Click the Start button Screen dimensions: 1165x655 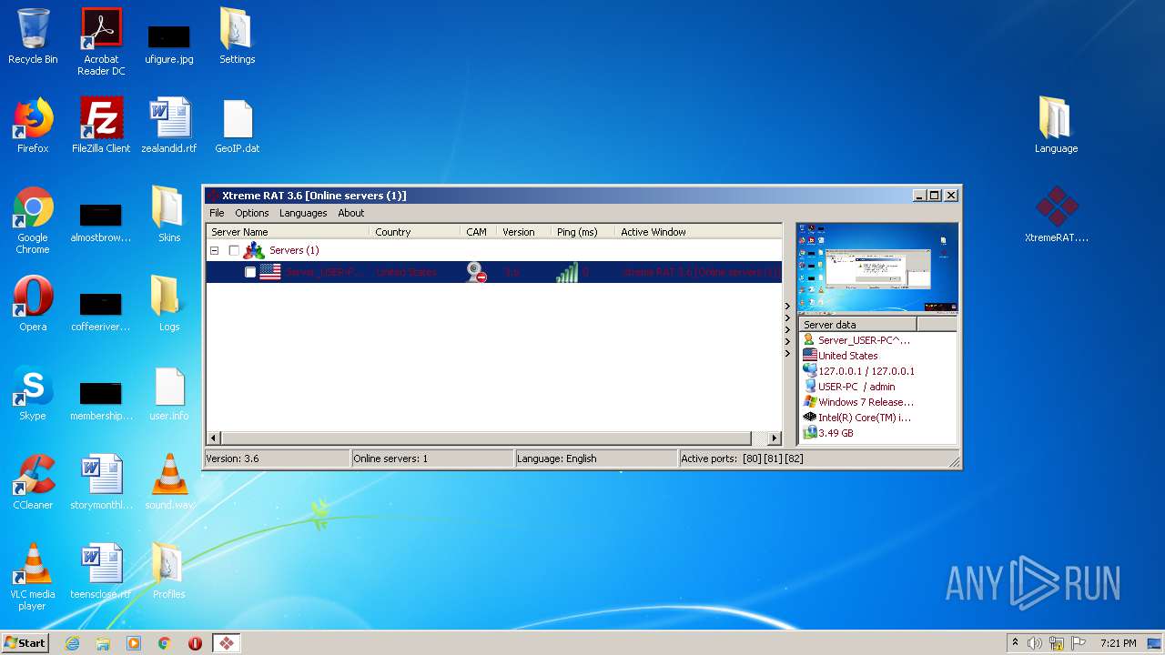pyautogui.click(x=25, y=643)
